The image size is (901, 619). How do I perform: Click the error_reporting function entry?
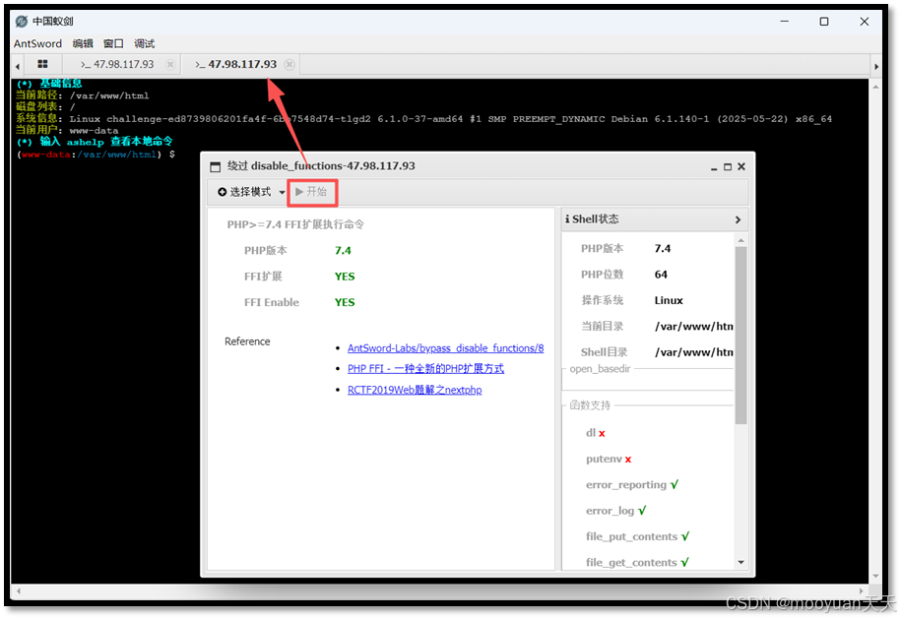tap(632, 484)
